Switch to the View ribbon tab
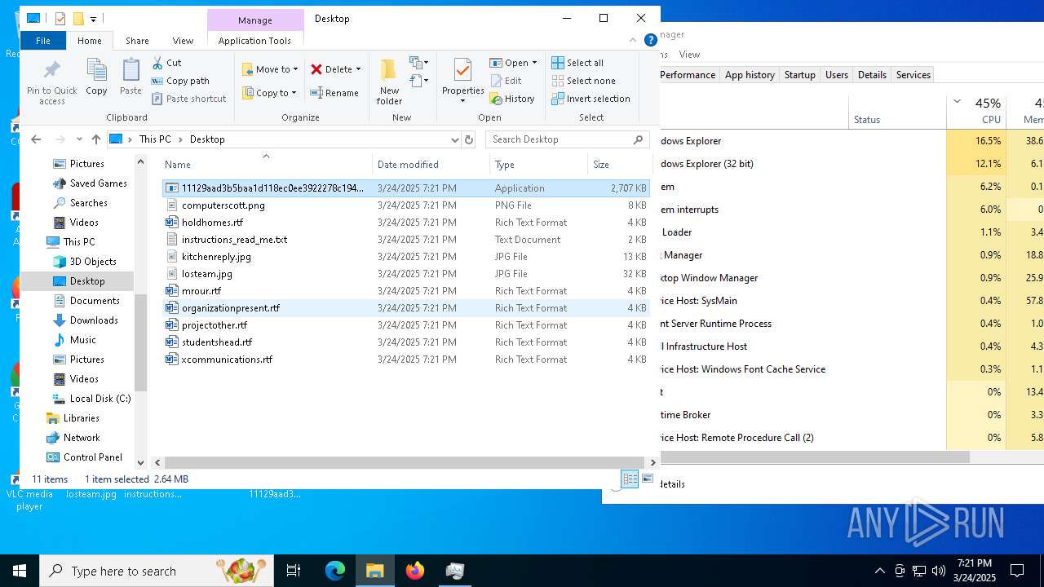The width and height of the screenshot is (1044, 587). click(x=183, y=40)
